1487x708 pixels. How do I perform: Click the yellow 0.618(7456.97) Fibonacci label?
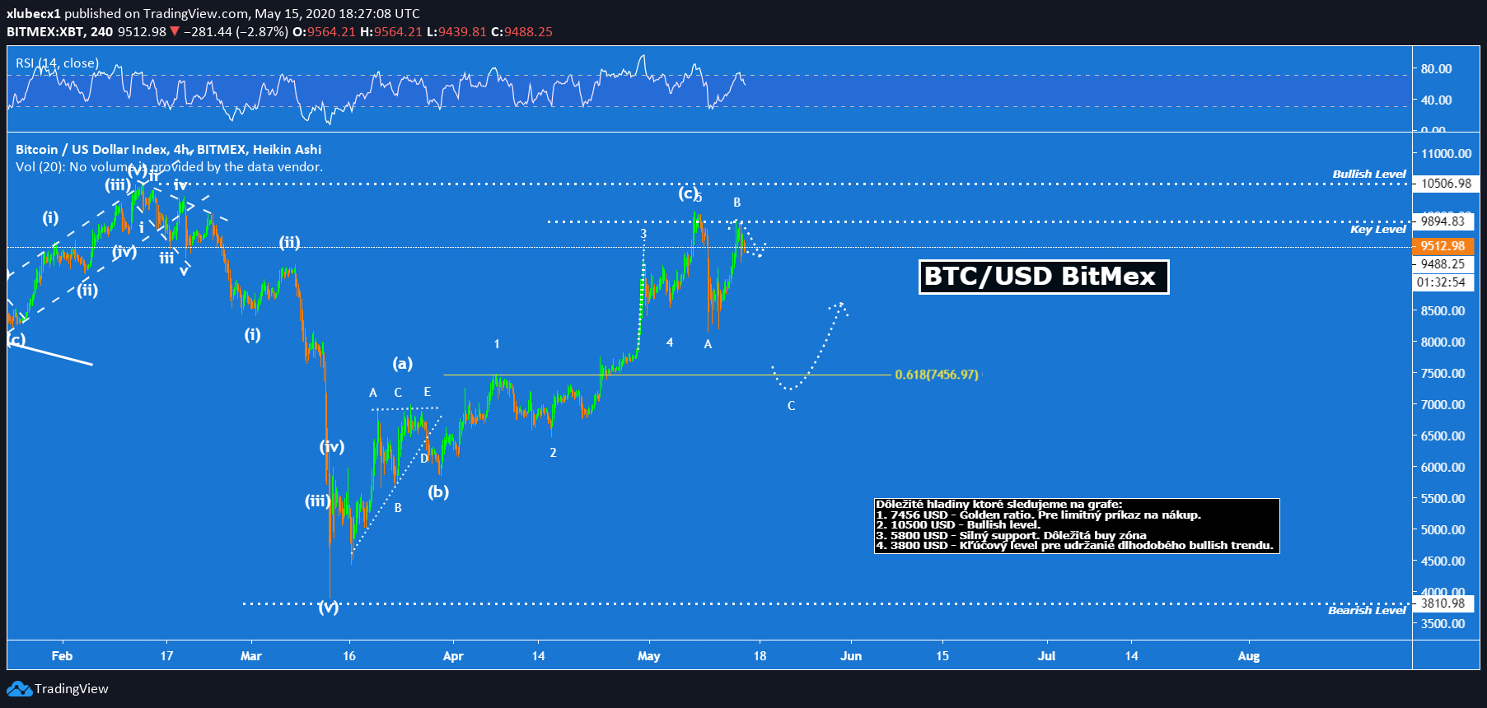(x=937, y=375)
